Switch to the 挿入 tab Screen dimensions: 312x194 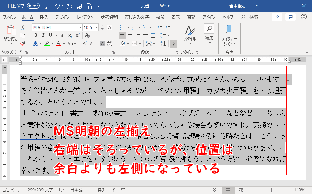click(44, 17)
